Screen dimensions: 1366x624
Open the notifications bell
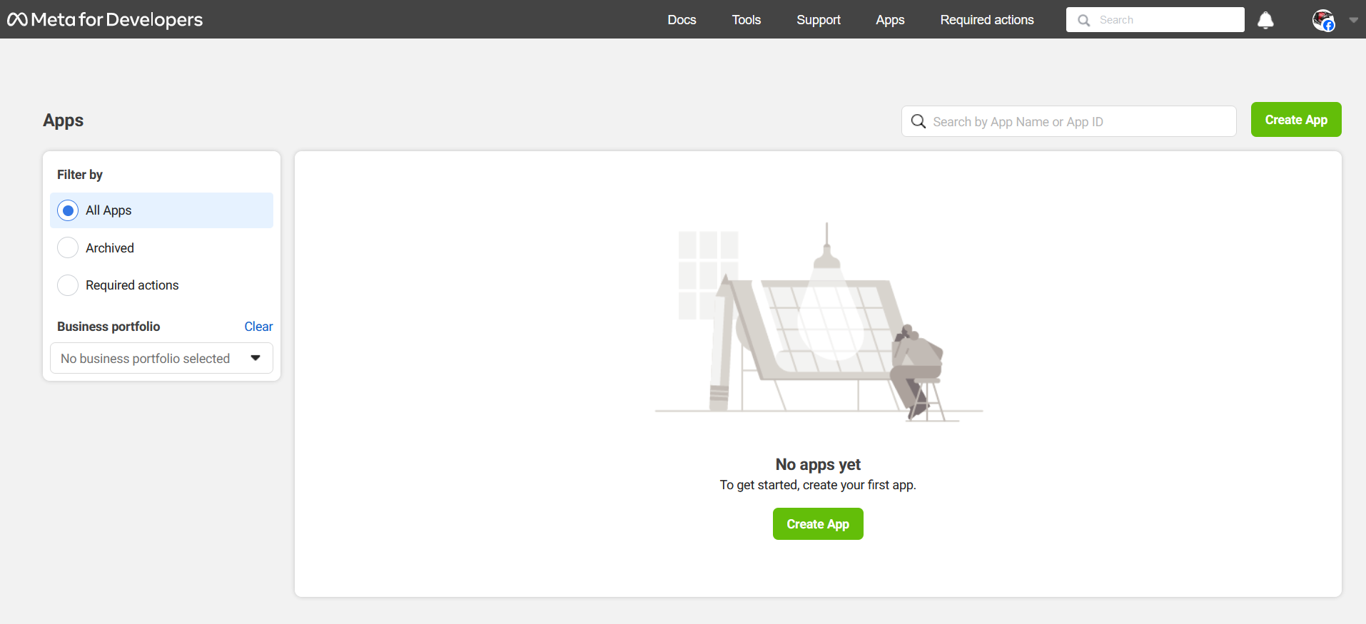coord(1265,20)
